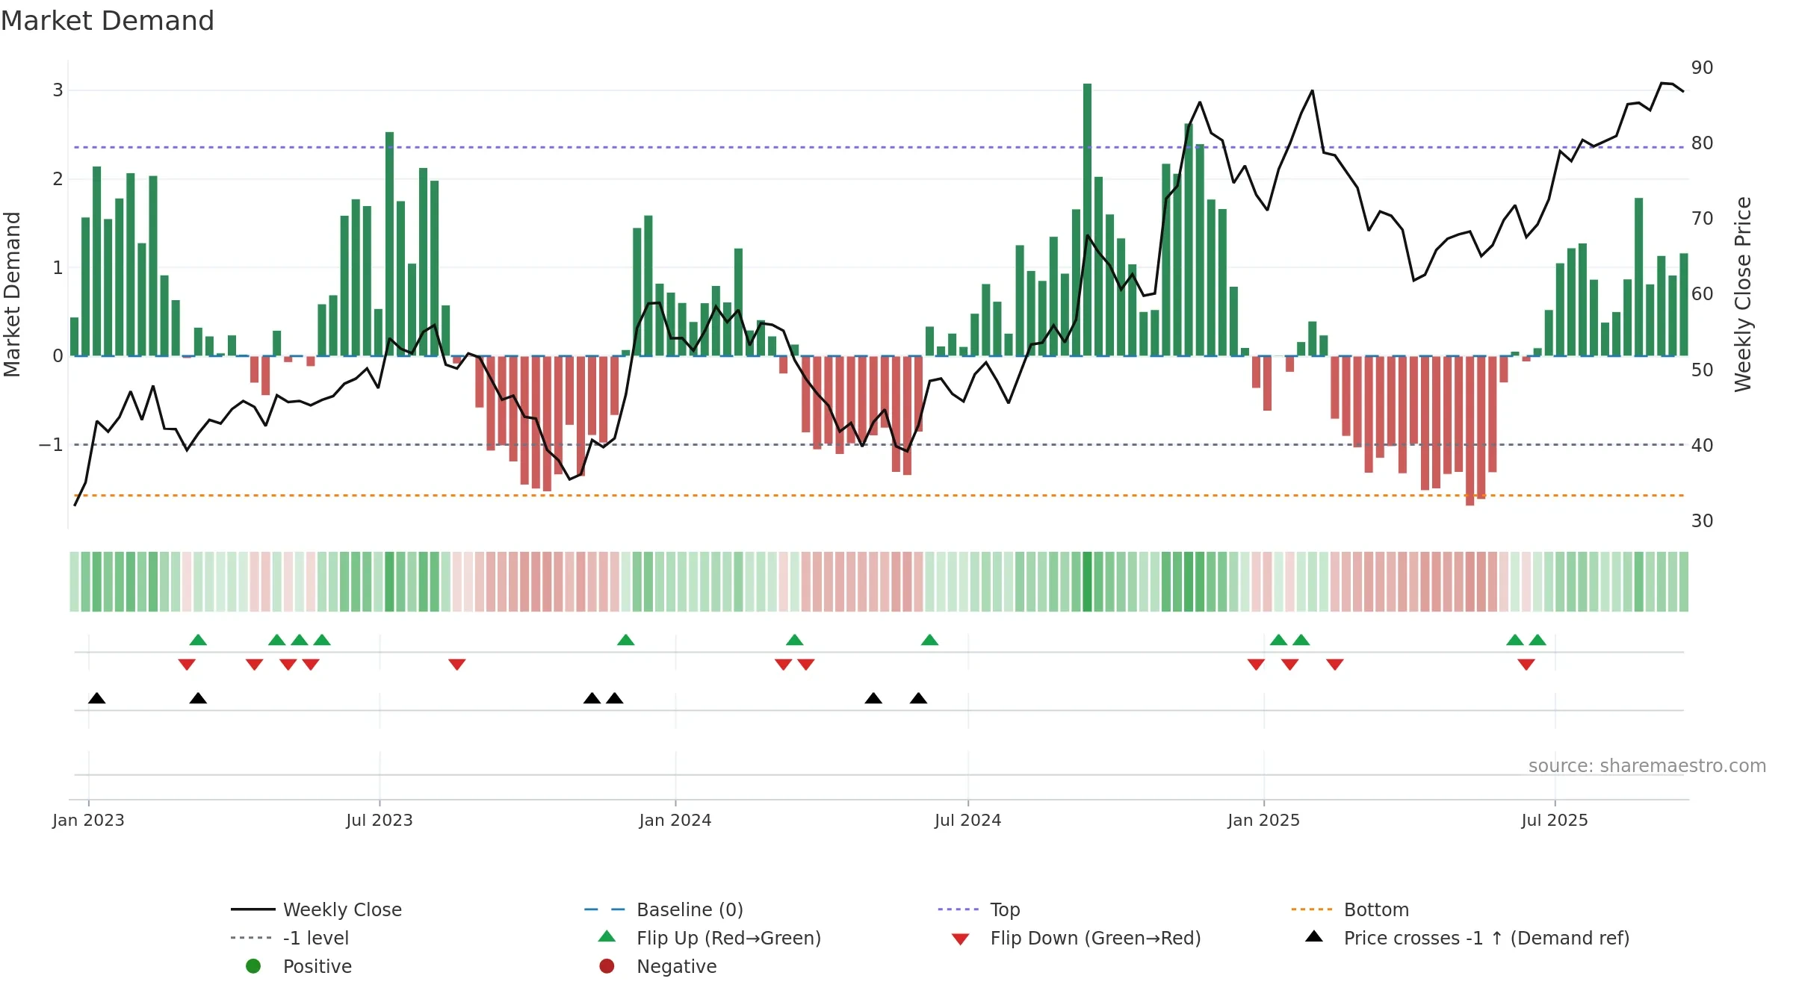Toggle Price crosses -1 legend entry
The width and height of the screenshot is (1793, 1008).
point(1467,938)
